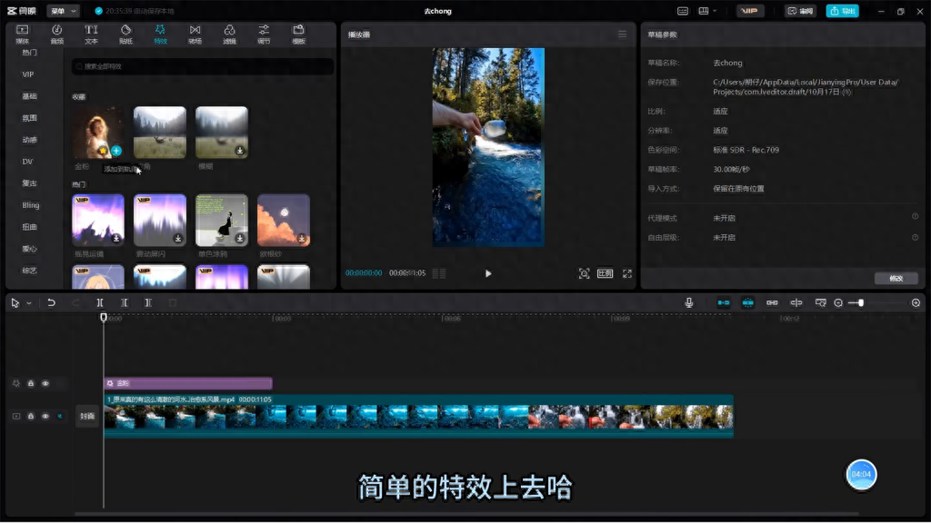Viewport: 931px width, 523px height.
Task: Add 金粉 effect to track with plus icon
Action: click(x=116, y=151)
